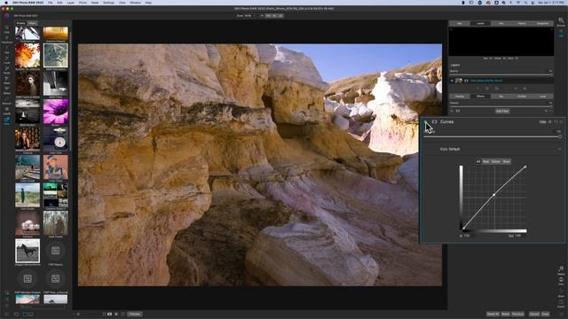Screen dimensions: 568x319
Task: Switch to the Info pane tab
Action: [501, 24]
